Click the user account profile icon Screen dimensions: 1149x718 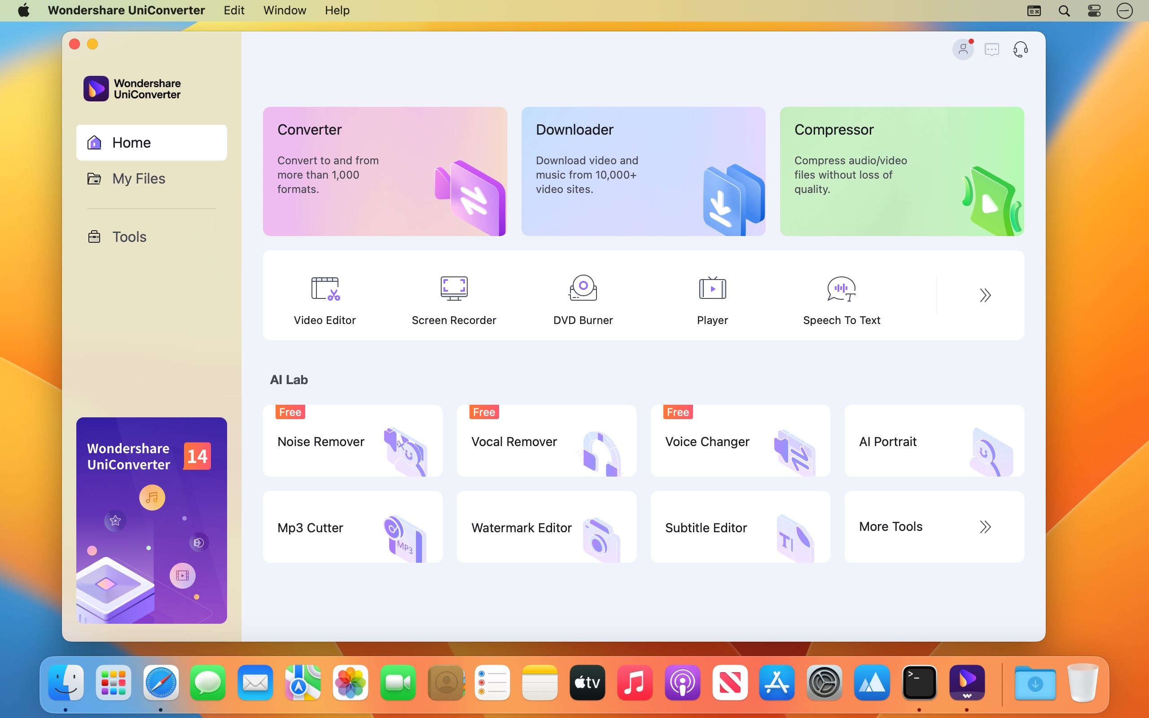point(963,49)
